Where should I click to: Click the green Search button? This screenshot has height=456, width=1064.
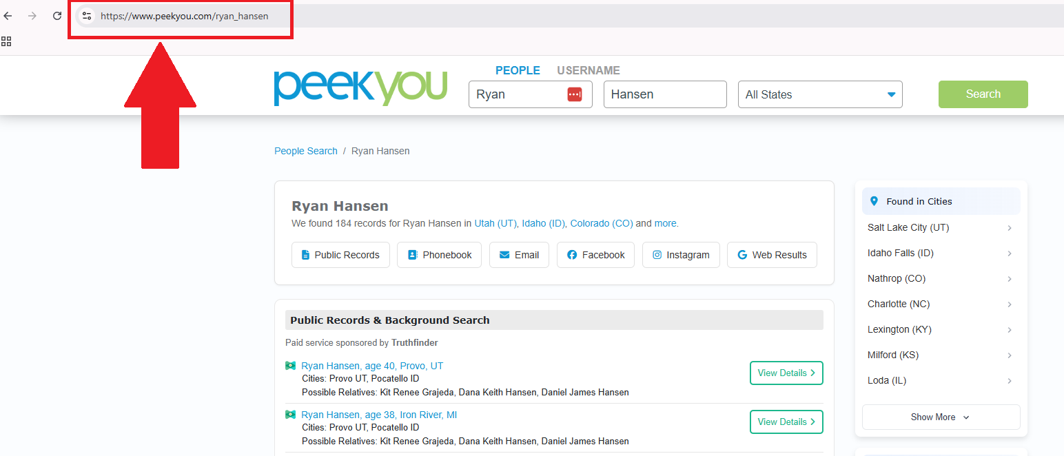(x=983, y=94)
